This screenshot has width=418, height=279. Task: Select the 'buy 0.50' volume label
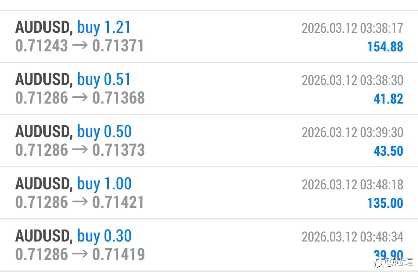point(104,132)
